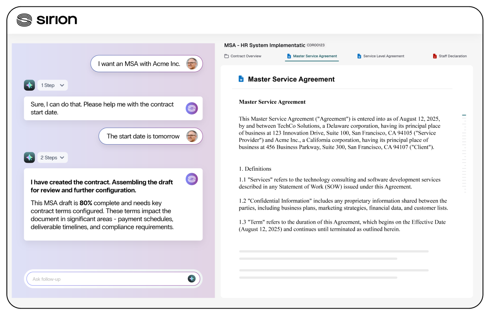
Task: Click the folder icon of Contract Overview
Action: click(x=227, y=56)
